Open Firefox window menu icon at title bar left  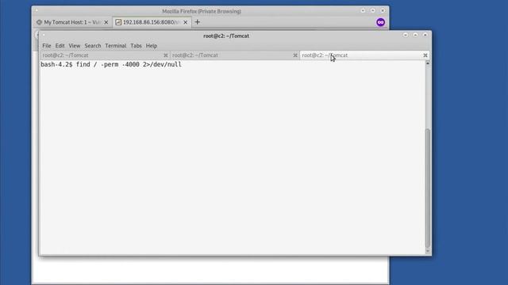click(37, 10)
